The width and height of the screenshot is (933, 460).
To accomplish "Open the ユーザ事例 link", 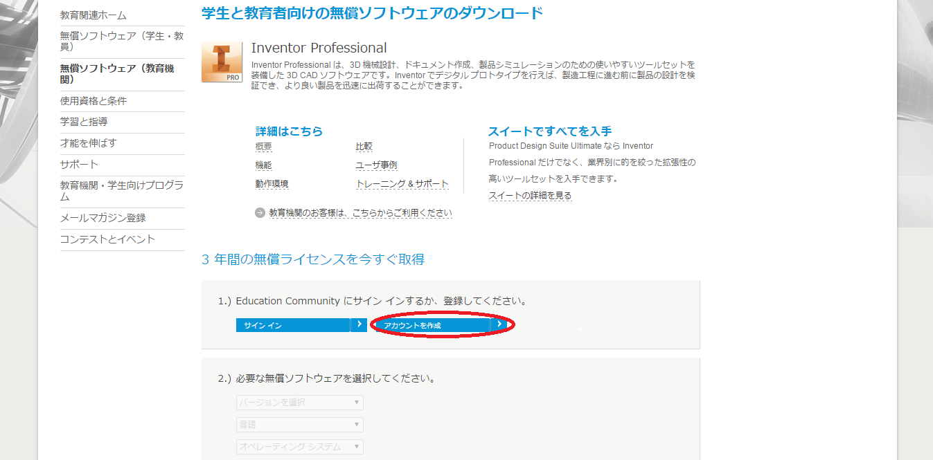I will pos(377,165).
